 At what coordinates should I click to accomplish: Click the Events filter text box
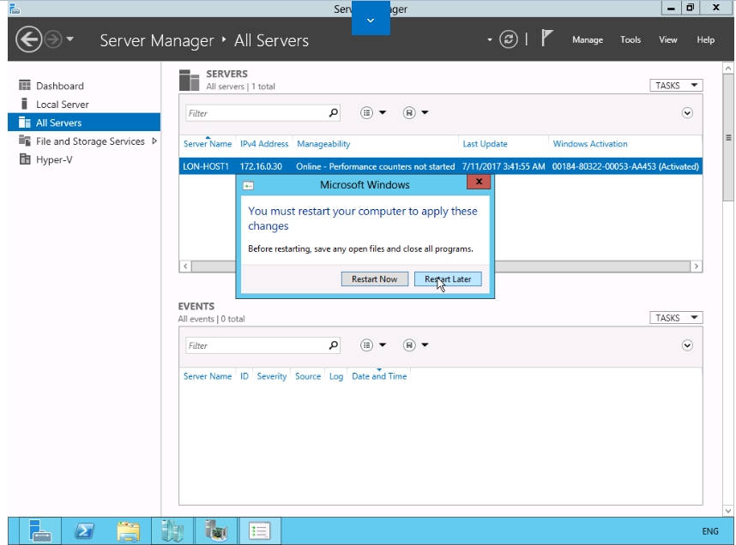click(x=257, y=345)
